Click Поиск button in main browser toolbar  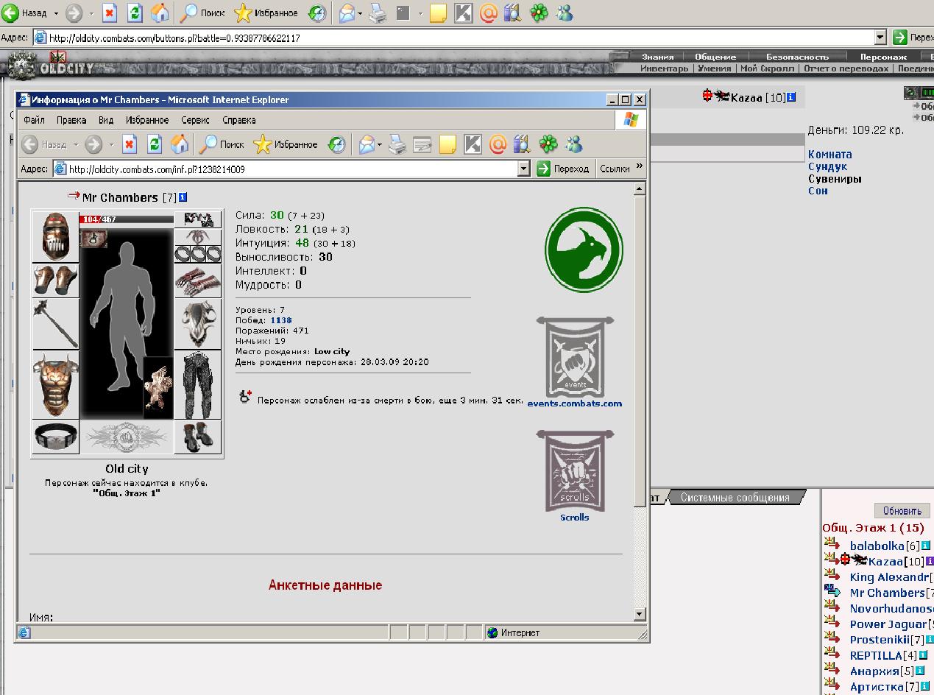coord(203,13)
